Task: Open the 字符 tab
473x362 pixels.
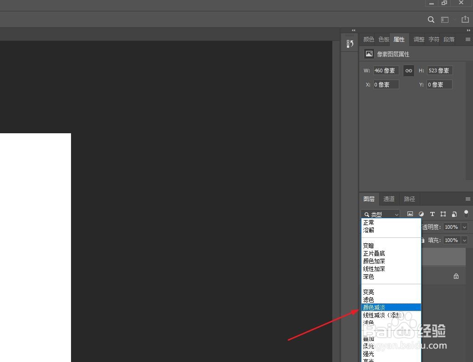Action: [434, 39]
